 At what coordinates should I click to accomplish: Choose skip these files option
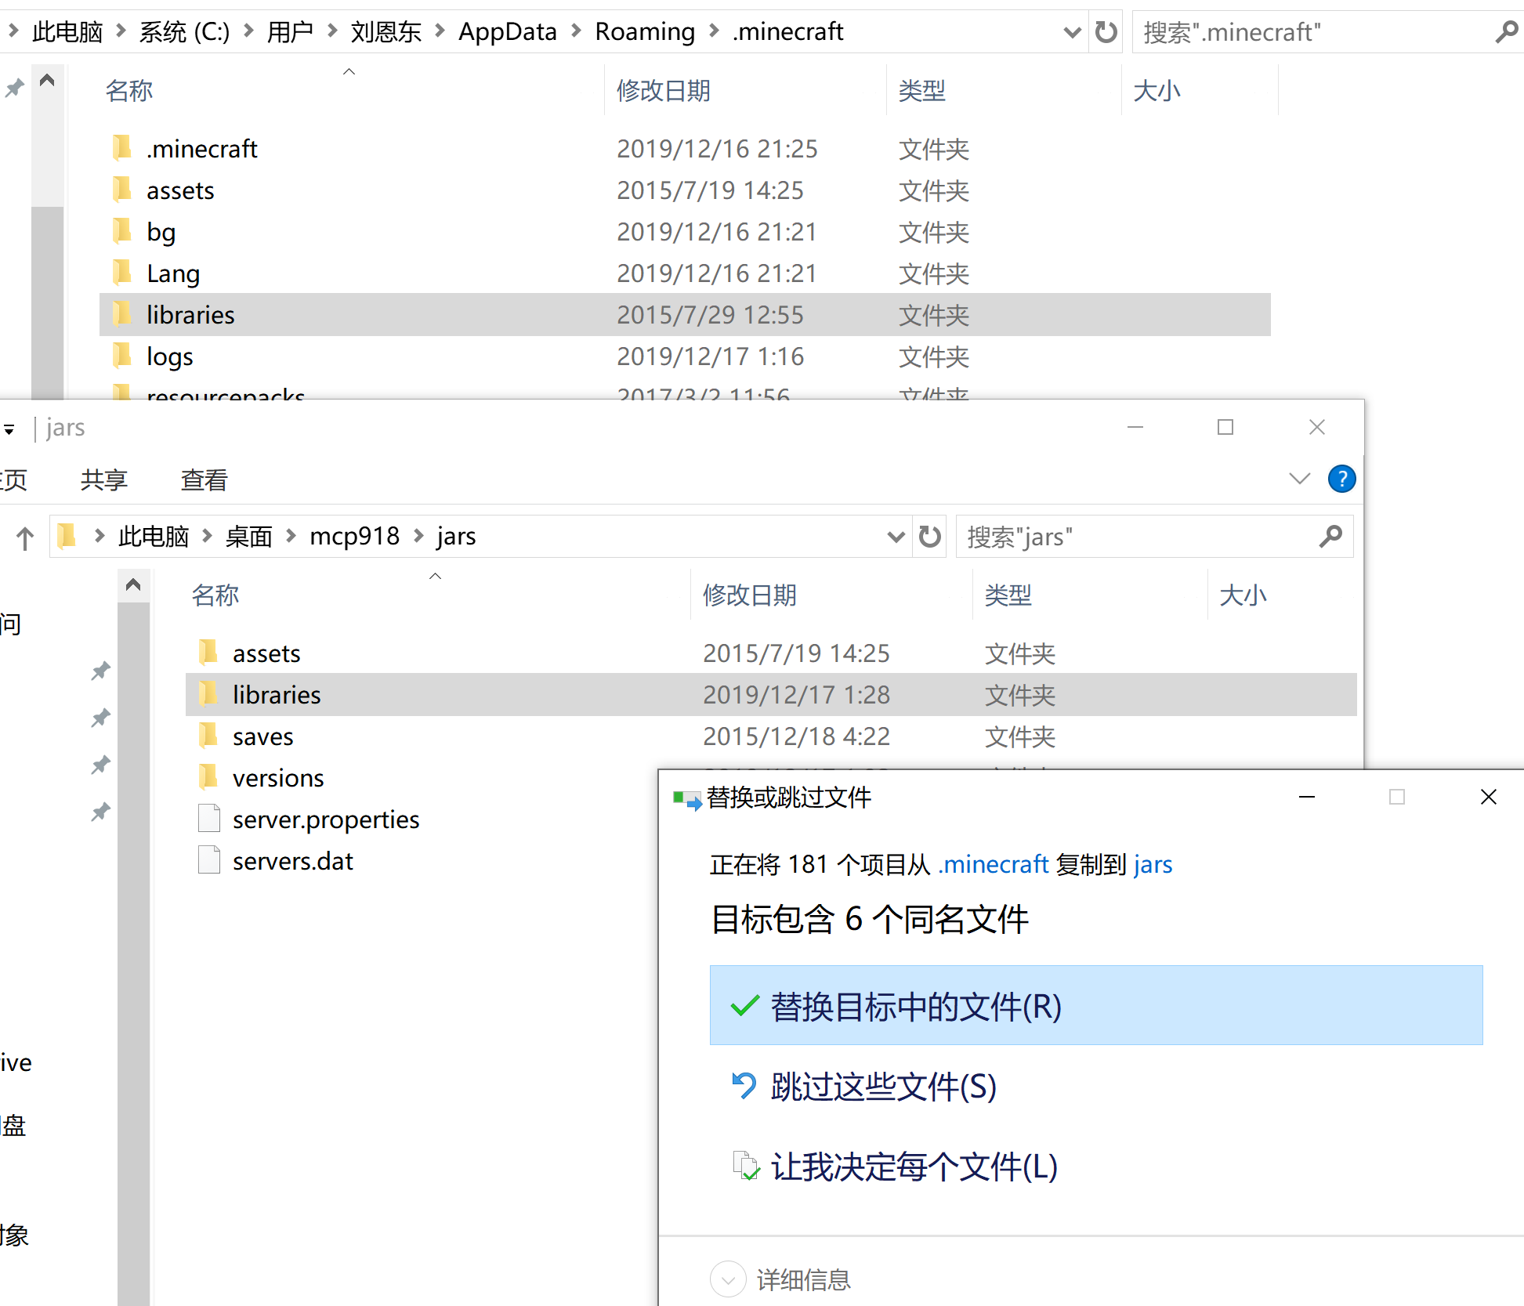pos(882,1087)
